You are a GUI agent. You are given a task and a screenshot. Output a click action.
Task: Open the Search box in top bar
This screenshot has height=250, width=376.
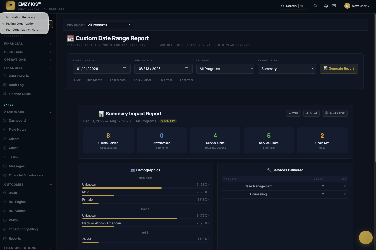[x=292, y=6]
